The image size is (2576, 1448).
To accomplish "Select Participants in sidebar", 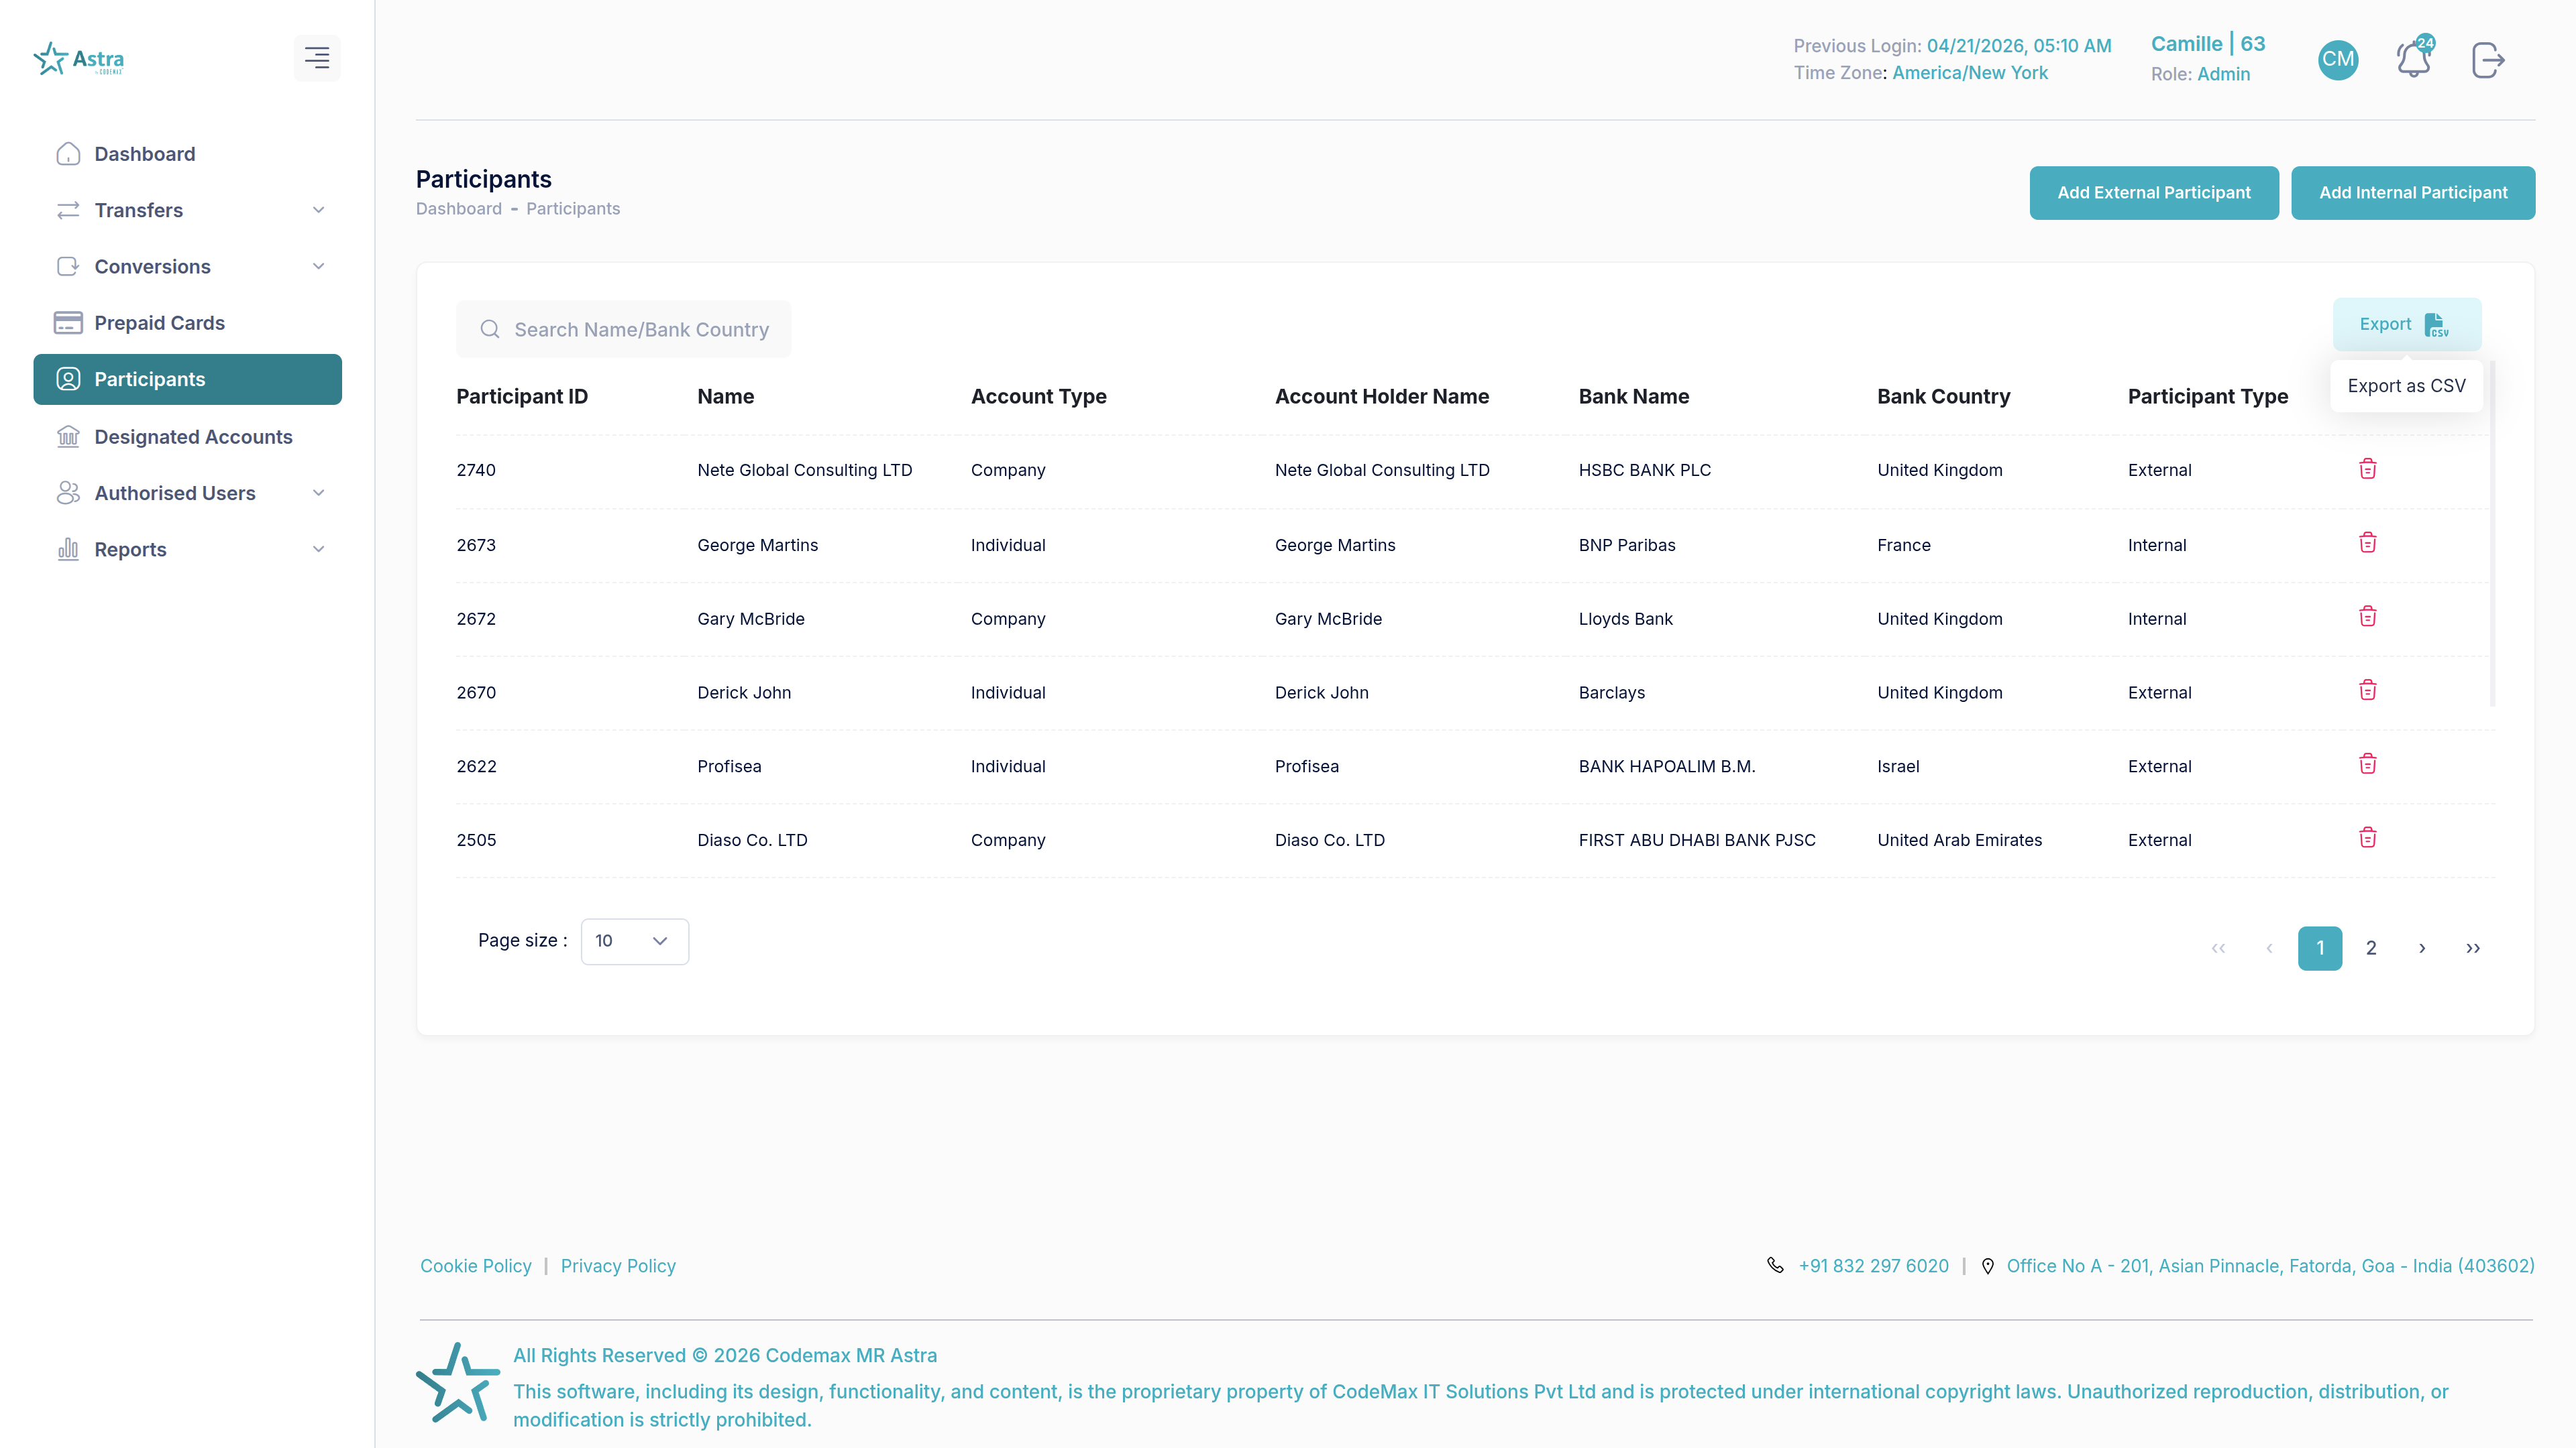I will click(x=188, y=379).
